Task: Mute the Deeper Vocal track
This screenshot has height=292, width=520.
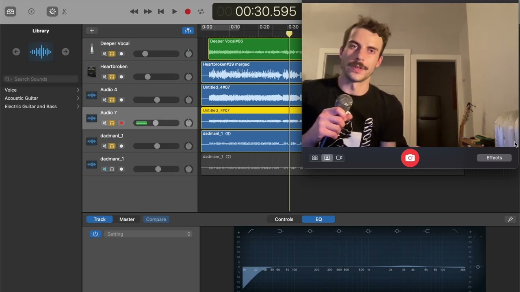Action: pyautogui.click(x=104, y=54)
